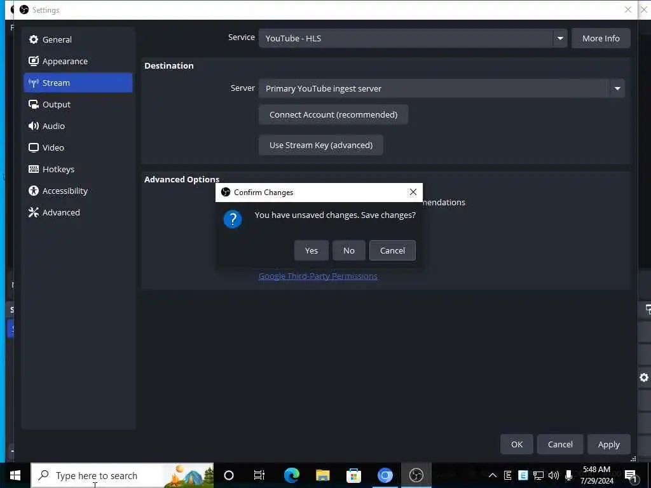Close the Settings window with X
651x488 pixels.
[x=628, y=10]
